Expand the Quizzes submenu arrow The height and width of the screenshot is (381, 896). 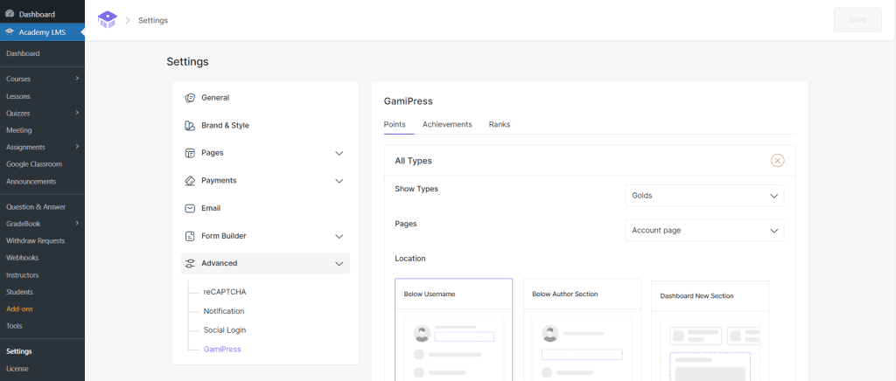(77, 113)
